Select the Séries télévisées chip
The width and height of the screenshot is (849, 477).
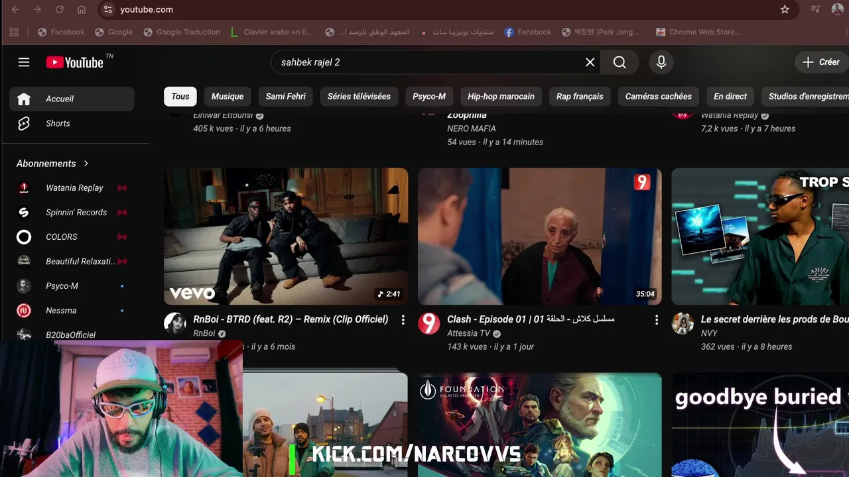(359, 96)
